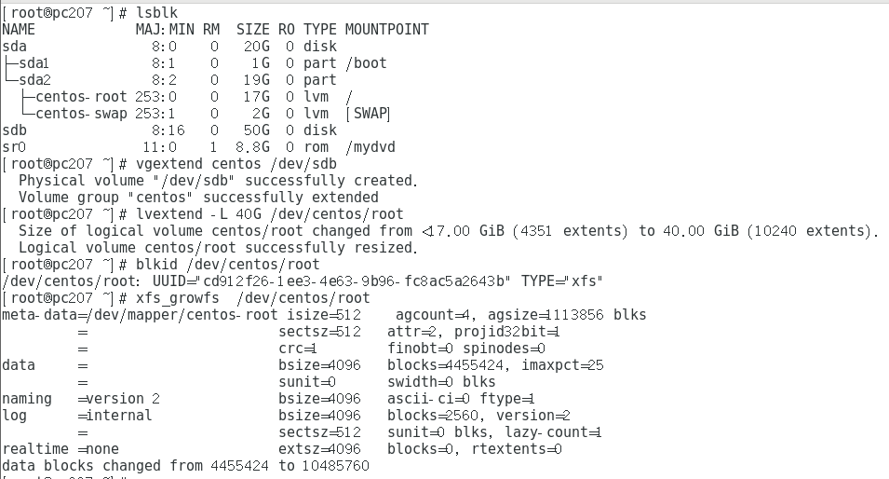Click 'isize=512' text

(x=324, y=315)
